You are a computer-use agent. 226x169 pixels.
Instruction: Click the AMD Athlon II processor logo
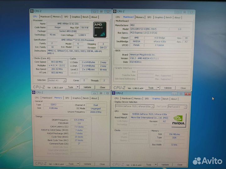point(100,30)
